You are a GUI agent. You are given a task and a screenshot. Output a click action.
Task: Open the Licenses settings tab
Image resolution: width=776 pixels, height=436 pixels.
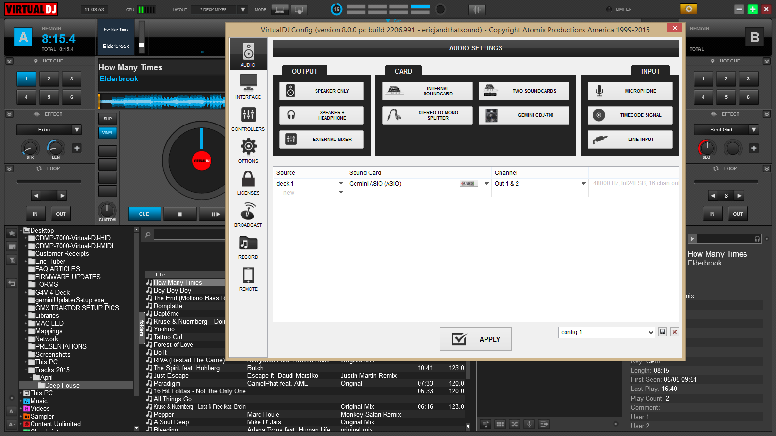click(248, 182)
